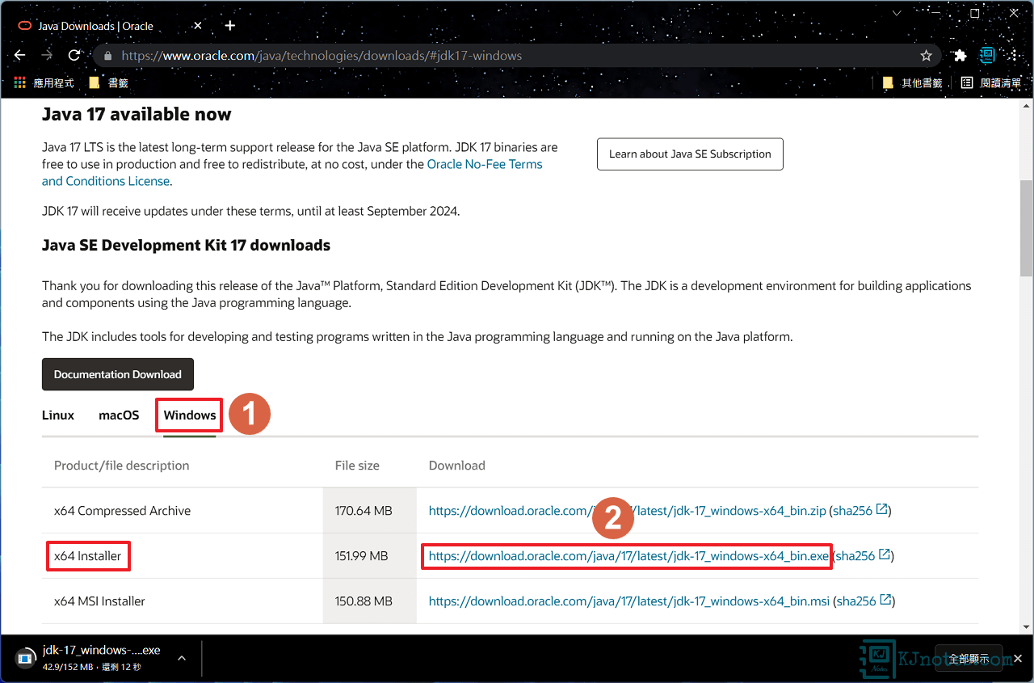Click the page vertical scrollbar thumb
The height and width of the screenshot is (683, 1034).
coord(1026,228)
